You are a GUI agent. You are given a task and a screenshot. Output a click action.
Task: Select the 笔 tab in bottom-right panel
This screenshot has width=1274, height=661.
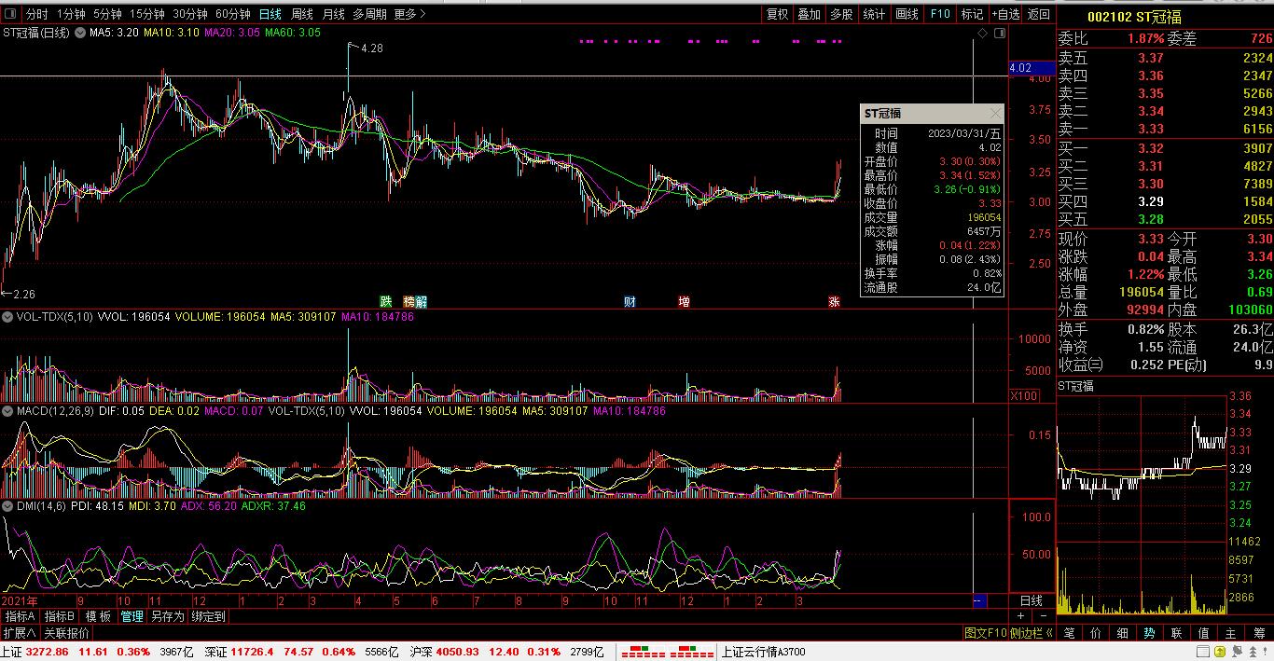tap(1069, 632)
